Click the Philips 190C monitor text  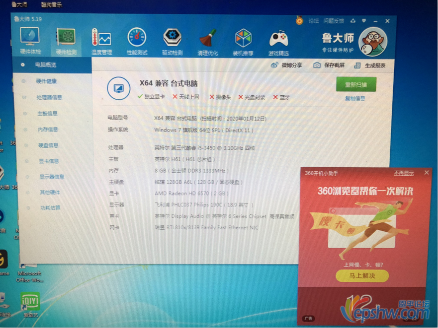click(x=204, y=205)
